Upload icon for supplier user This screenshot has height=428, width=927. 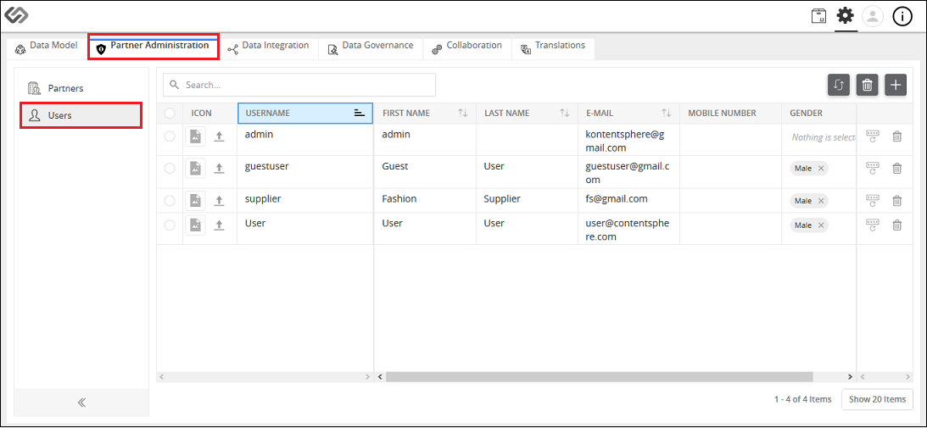(219, 201)
